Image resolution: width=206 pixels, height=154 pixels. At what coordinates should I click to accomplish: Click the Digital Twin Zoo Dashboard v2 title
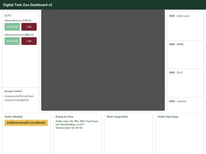click(27, 5)
